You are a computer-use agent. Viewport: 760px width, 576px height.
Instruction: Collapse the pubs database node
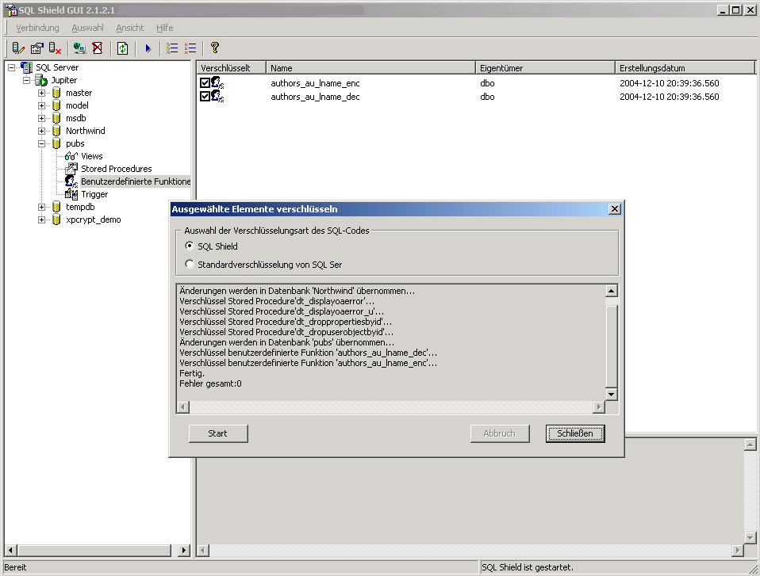click(42, 143)
